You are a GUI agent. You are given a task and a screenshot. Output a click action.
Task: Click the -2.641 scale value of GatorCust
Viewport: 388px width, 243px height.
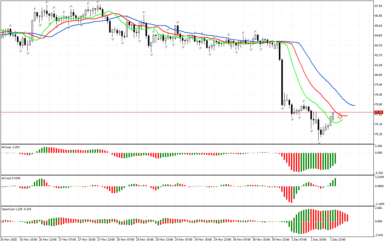click(378, 234)
